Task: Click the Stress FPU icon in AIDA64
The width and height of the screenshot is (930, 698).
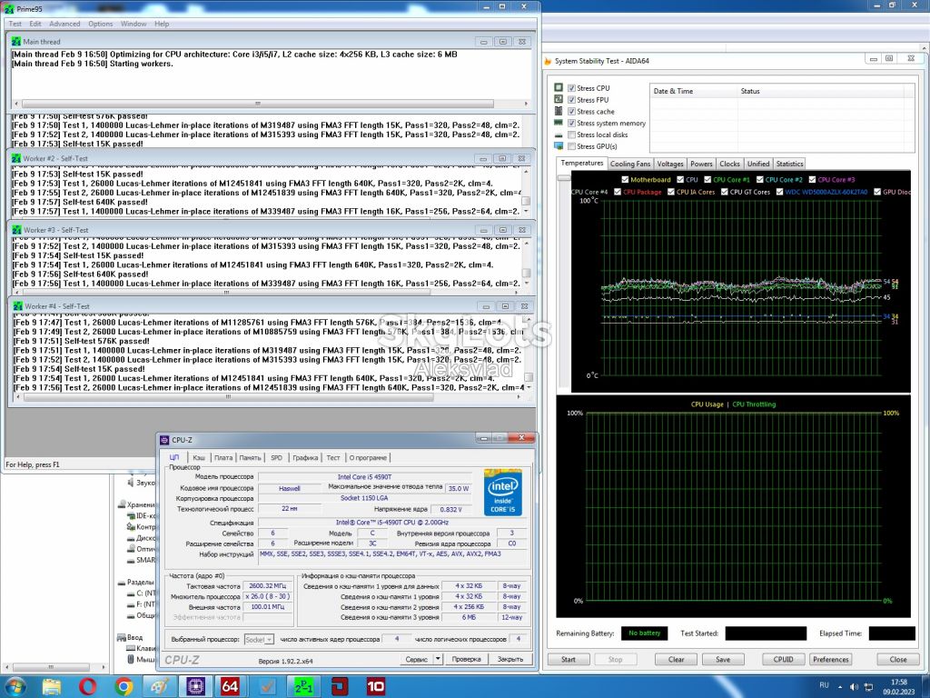Action: coord(559,99)
